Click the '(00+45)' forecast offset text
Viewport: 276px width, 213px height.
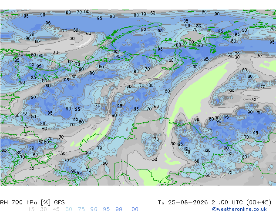point(259,202)
